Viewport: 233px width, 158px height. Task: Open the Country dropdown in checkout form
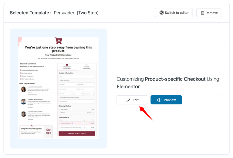tap(77, 94)
